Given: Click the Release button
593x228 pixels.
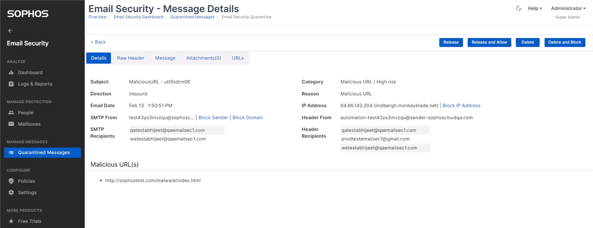Looking at the screenshot, I should [451, 42].
